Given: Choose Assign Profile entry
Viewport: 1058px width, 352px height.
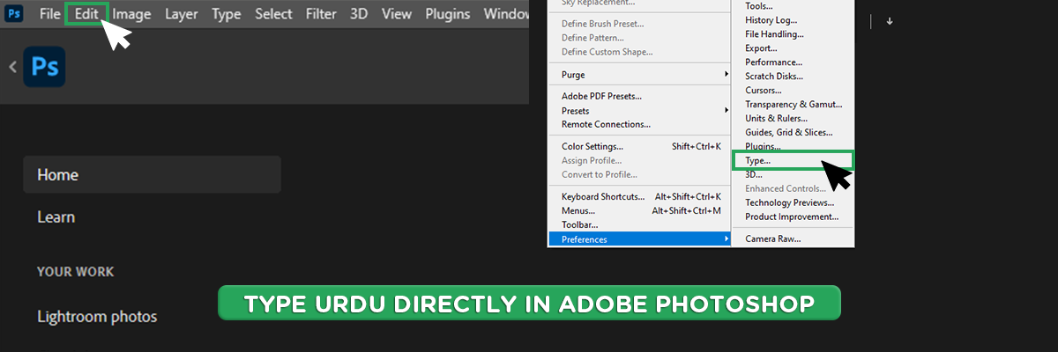Looking at the screenshot, I should click(x=592, y=160).
